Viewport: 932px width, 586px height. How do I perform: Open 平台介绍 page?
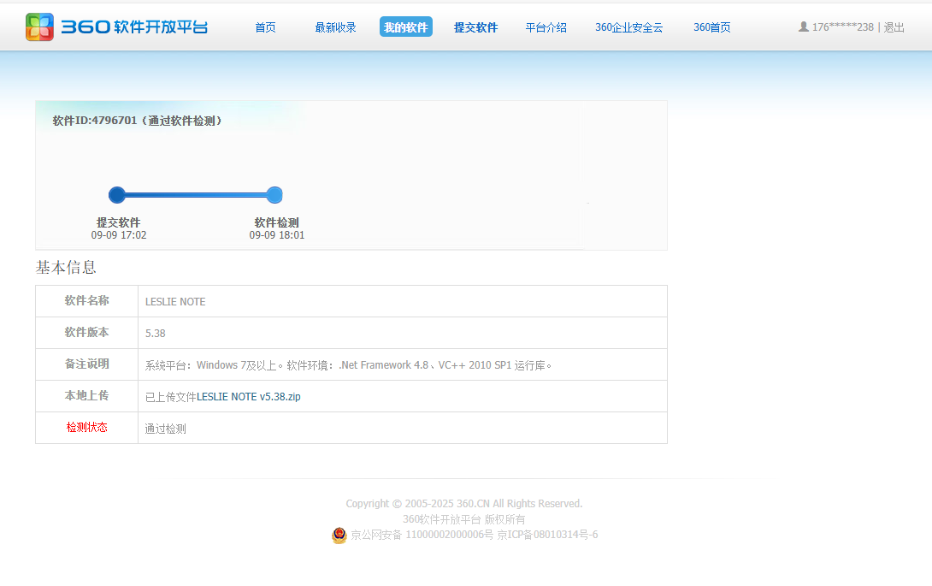[x=546, y=27]
